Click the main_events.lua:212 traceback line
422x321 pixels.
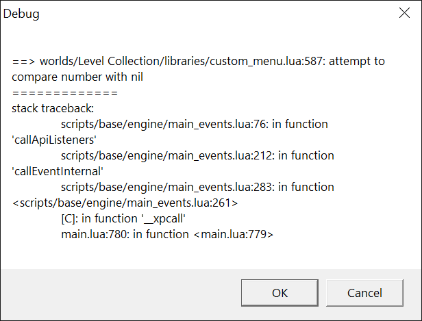tap(197, 155)
